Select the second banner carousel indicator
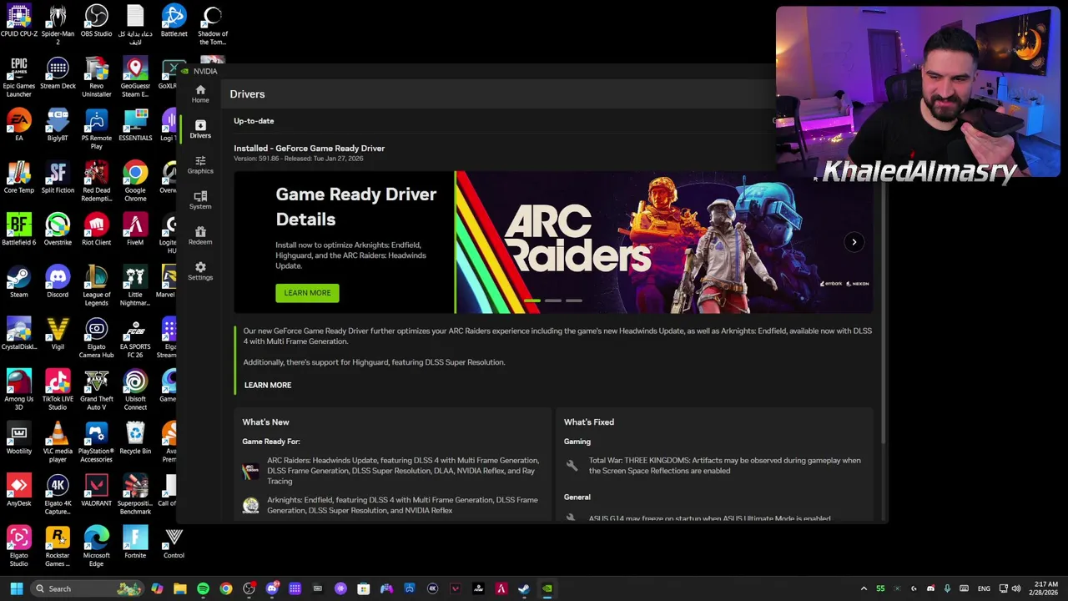This screenshot has width=1068, height=601. click(x=552, y=300)
